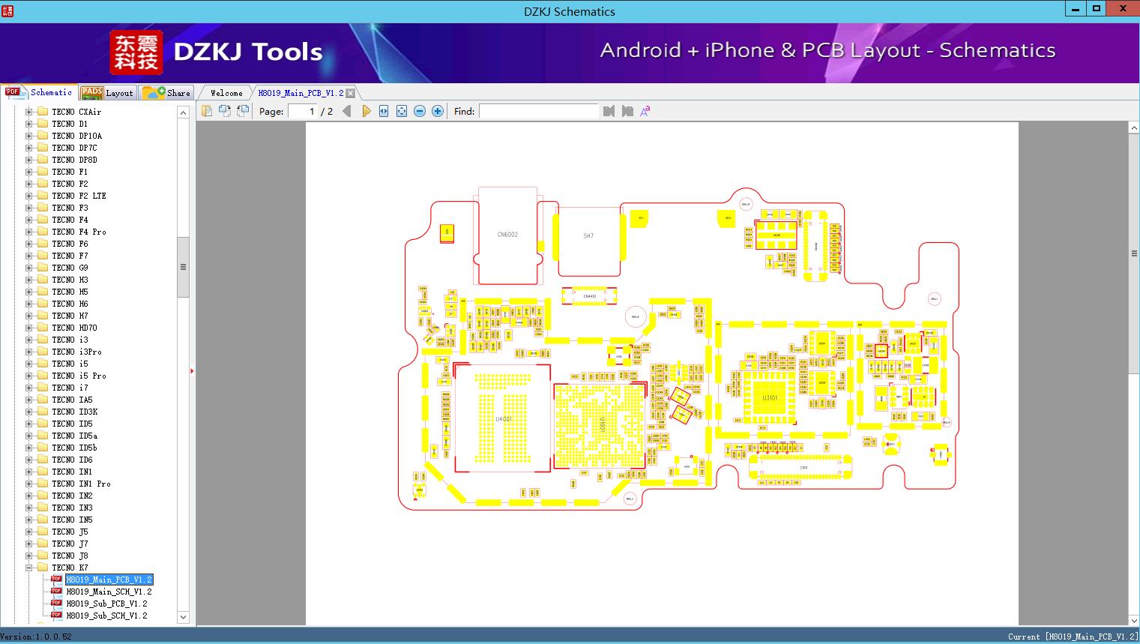Click the tree panel scroll up arrow
The width and height of the screenshot is (1140, 644).
click(x=183, y=112)
